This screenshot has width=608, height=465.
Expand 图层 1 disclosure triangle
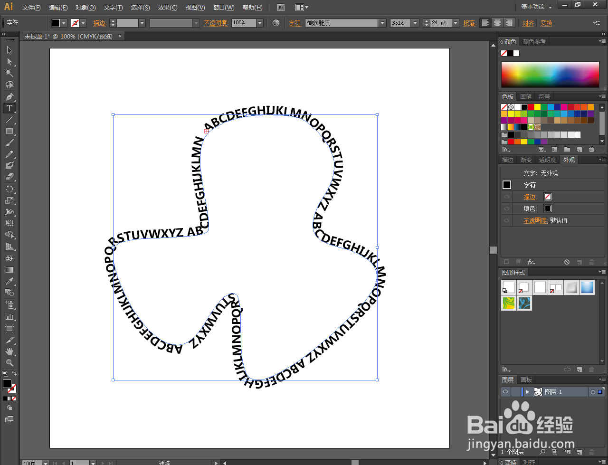point(528,392)
